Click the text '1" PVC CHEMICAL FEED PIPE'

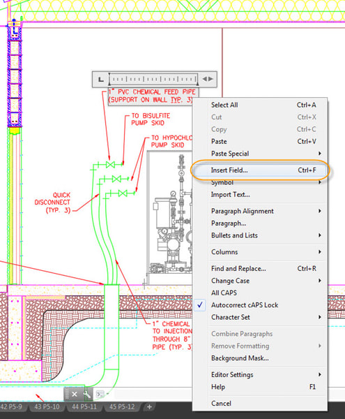click(x=153, y=92)
